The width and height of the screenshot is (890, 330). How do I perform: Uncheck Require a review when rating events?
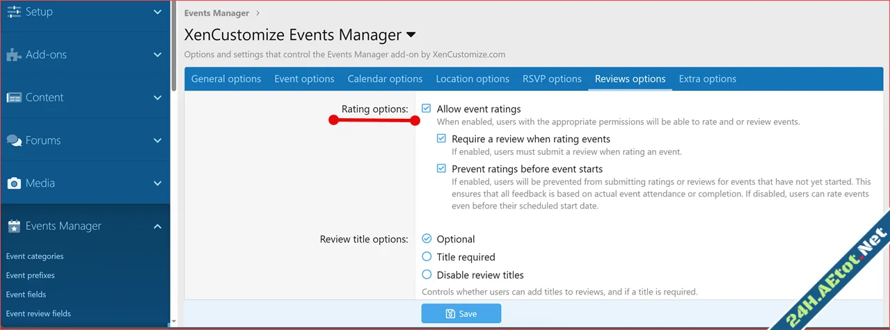[x=441, y=138]
